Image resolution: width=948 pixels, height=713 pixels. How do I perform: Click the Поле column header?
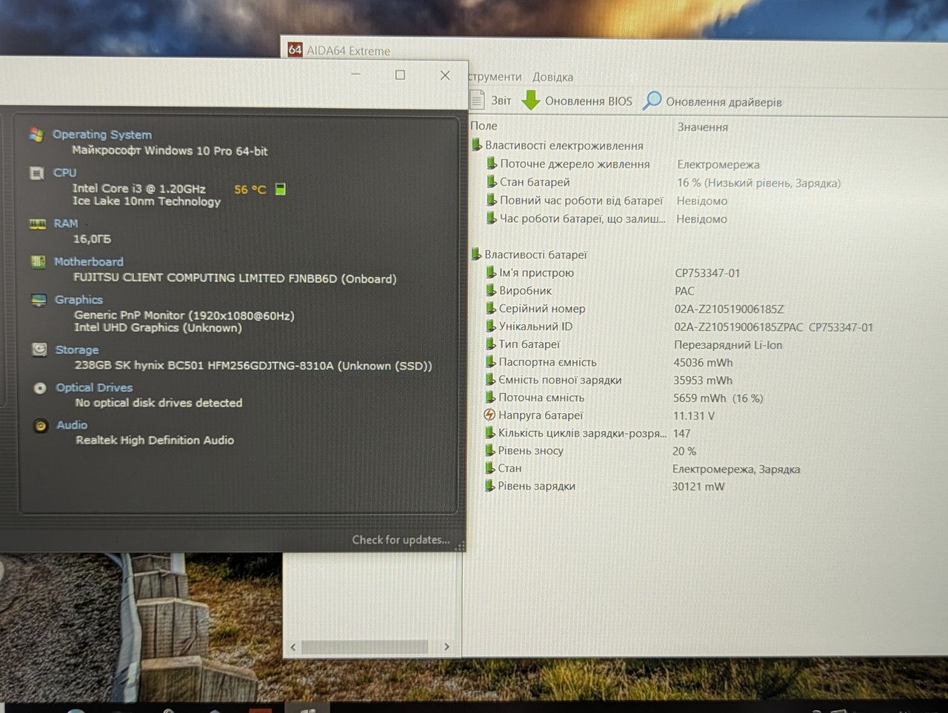[x=484, y=126]
